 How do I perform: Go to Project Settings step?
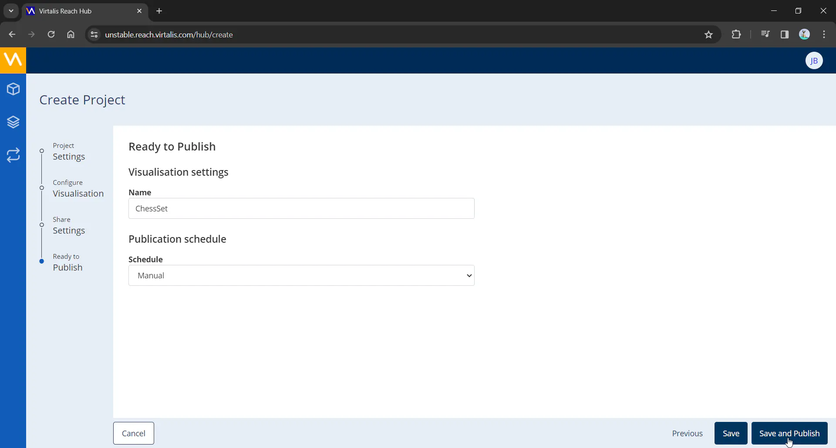click(69, 151)
